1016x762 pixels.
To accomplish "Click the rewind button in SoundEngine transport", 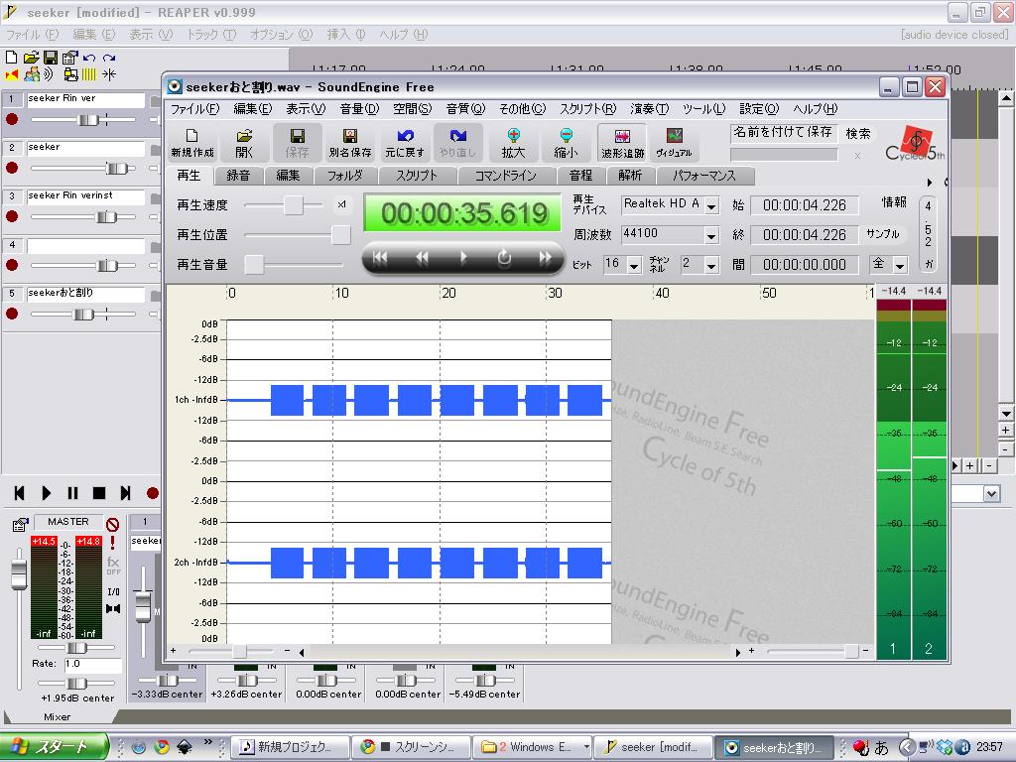I will [x=422, y=258].
